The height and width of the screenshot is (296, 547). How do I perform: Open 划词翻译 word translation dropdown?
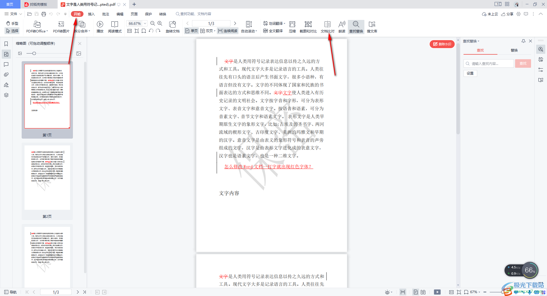tap(274, 23)
